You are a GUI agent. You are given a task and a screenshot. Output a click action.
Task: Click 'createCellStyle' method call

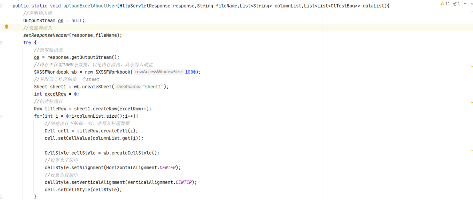pyautogui.click(x=132, y=153)
